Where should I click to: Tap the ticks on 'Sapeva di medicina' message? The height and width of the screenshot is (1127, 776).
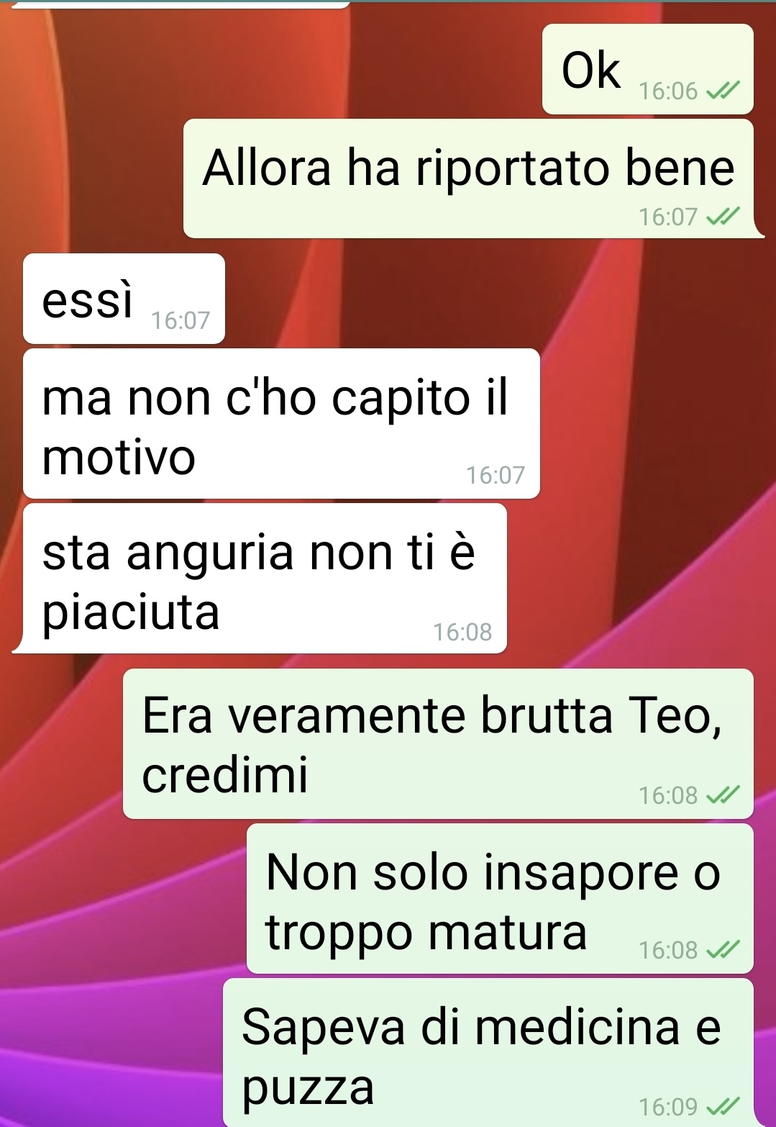[722, 1106]
